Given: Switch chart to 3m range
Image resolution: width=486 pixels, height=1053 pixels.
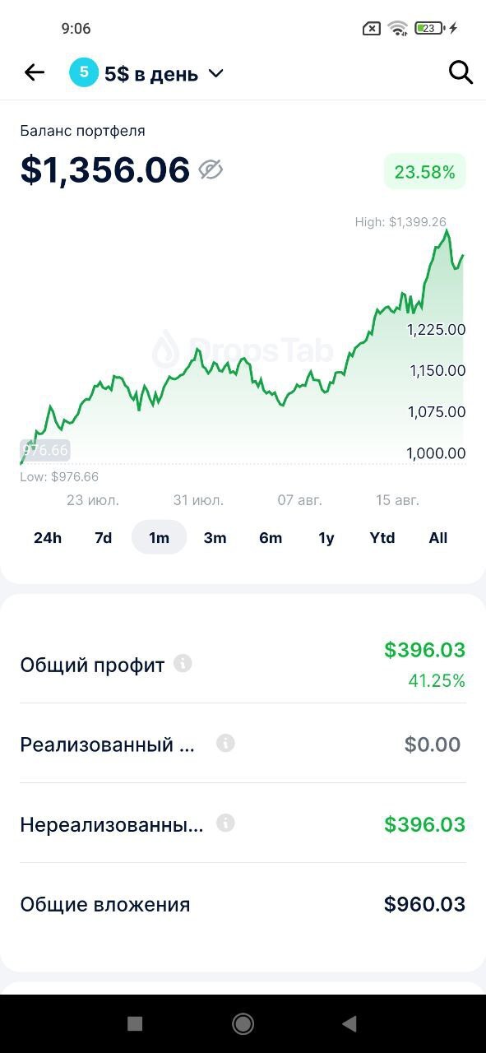Looking at the screenshot, I should coord(215,537).
